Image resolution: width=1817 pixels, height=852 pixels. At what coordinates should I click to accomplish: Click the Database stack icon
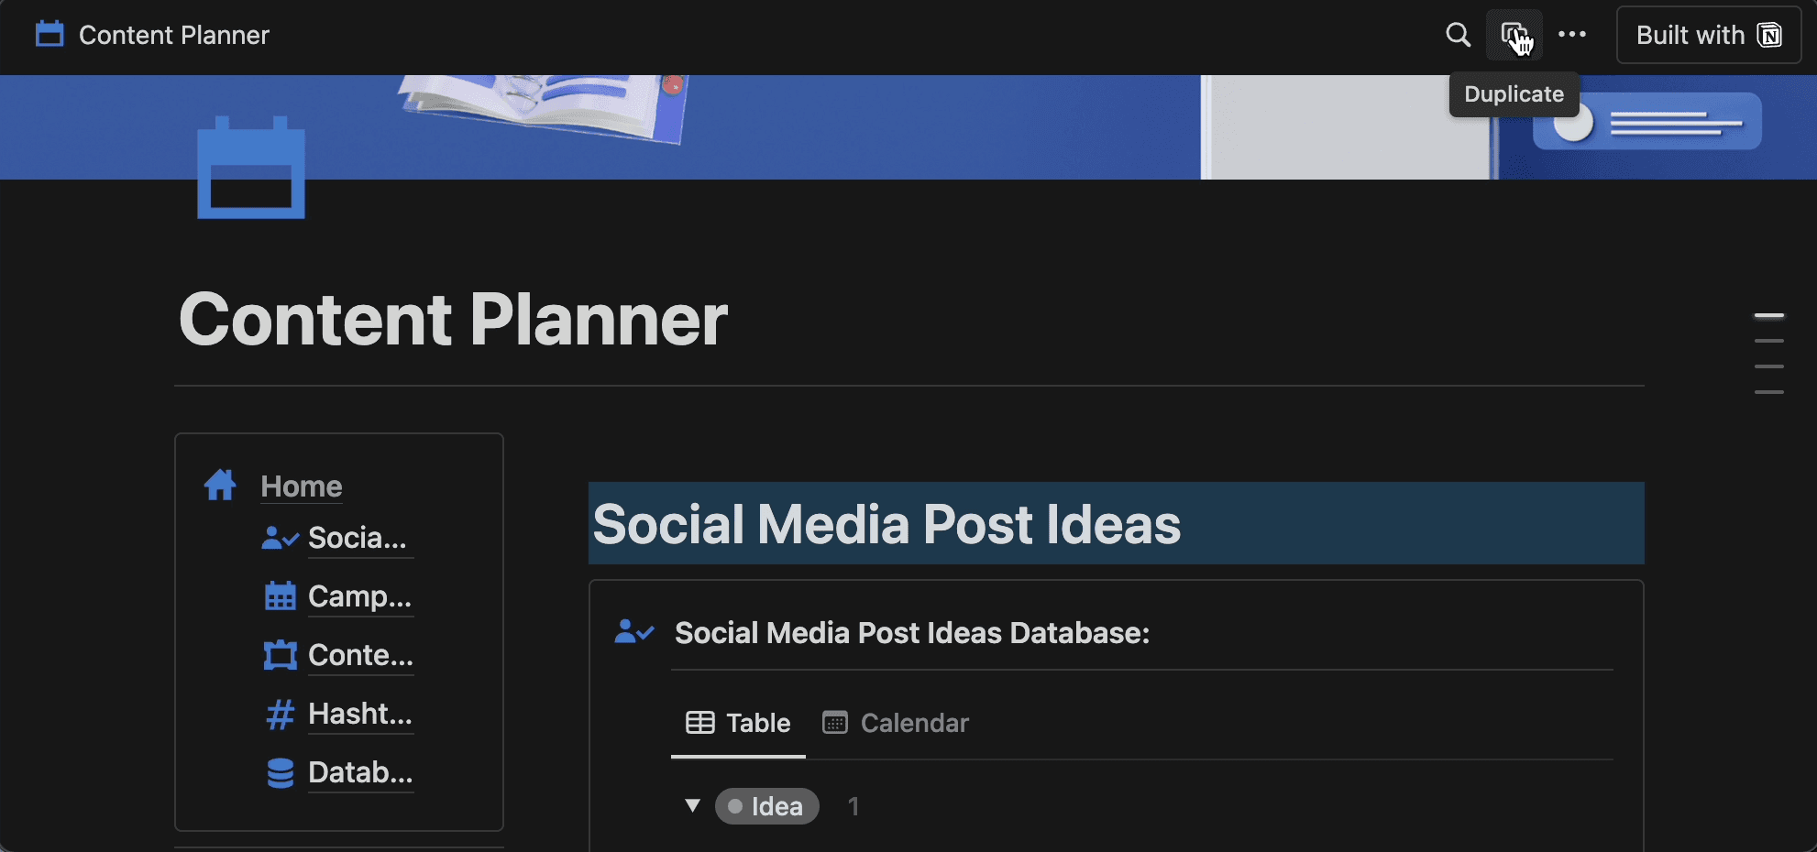click(x=281, y=772)
